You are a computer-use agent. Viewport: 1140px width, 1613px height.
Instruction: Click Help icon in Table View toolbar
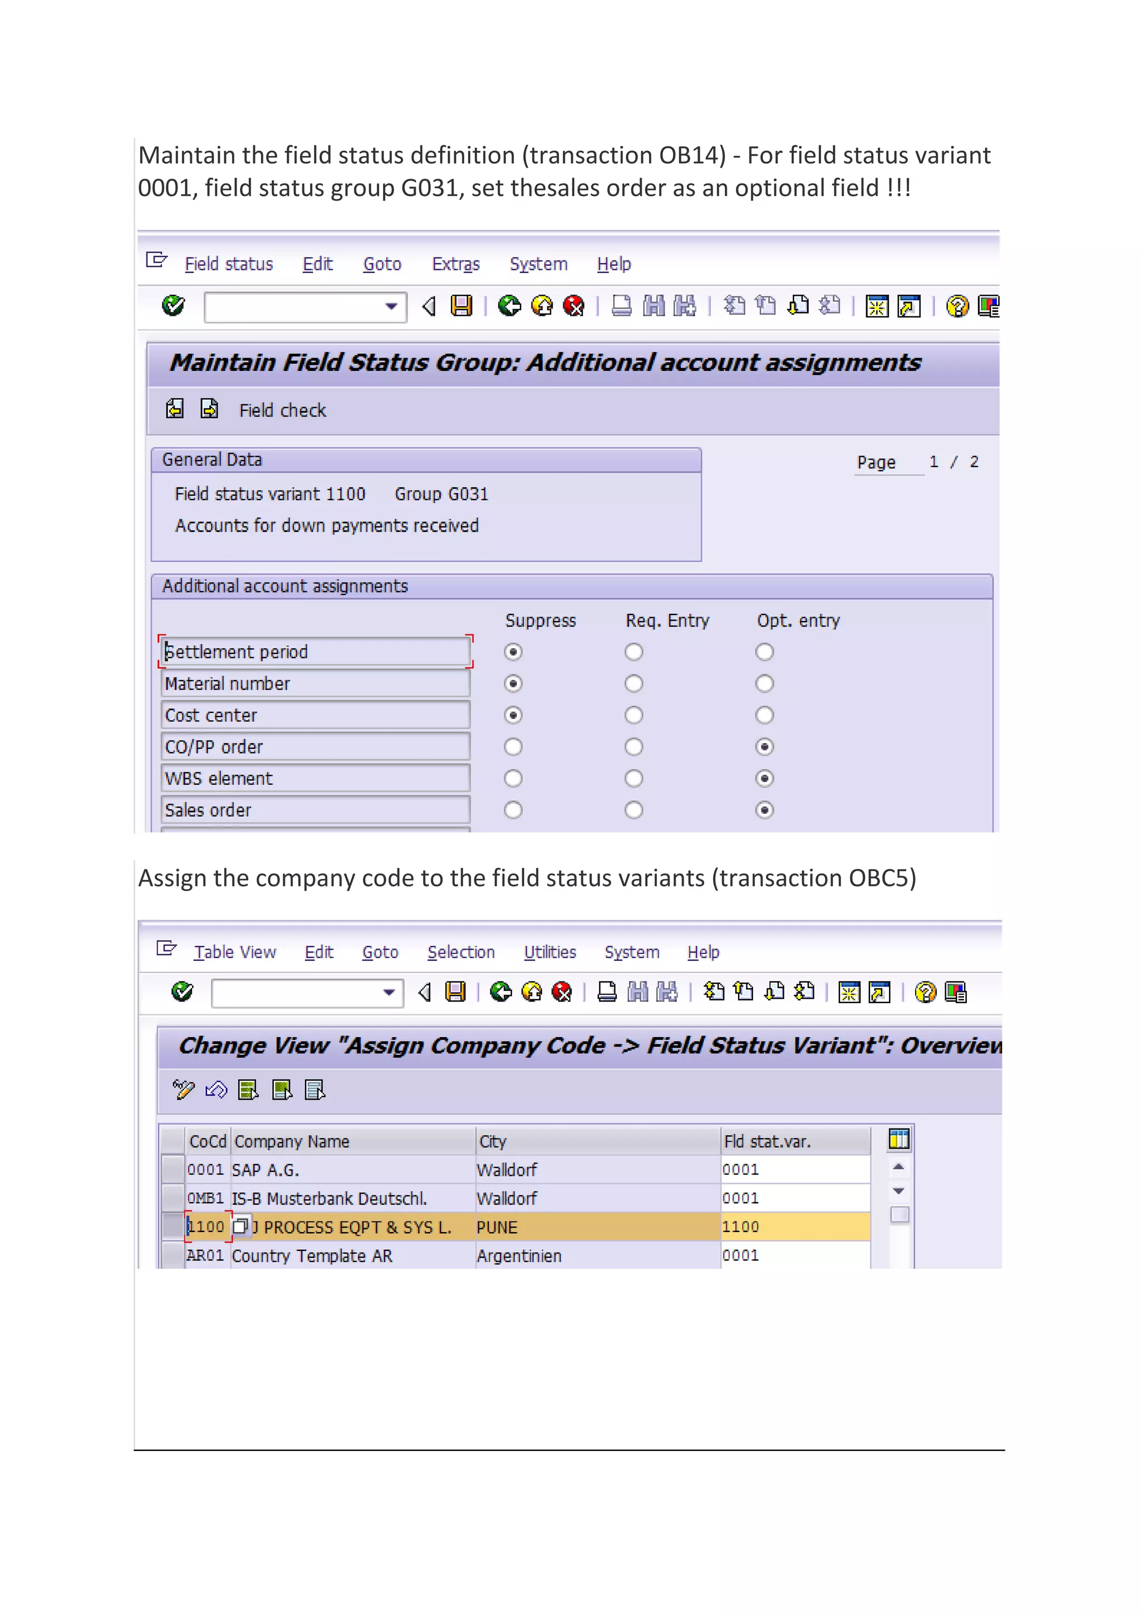pyautogui.click(x=926, y=992)
